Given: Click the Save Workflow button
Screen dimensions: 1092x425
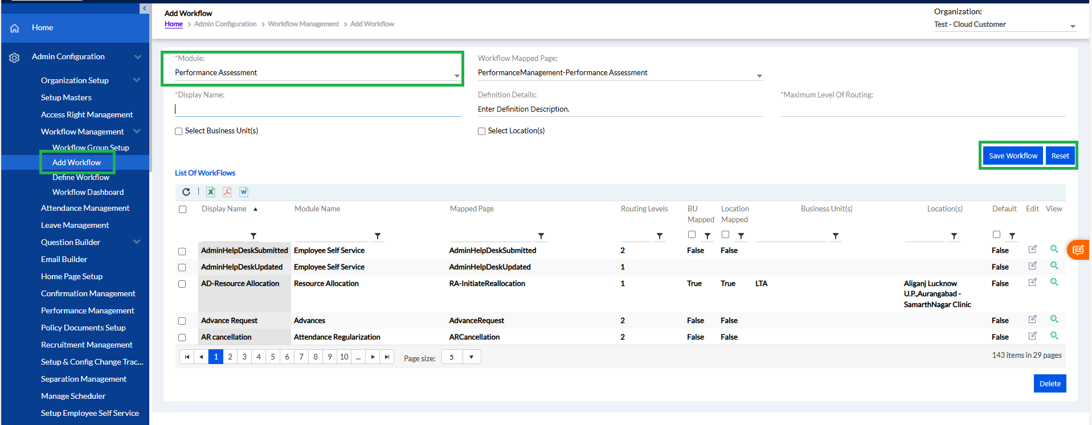Looking at the screenshot, I should point(1013,156).
